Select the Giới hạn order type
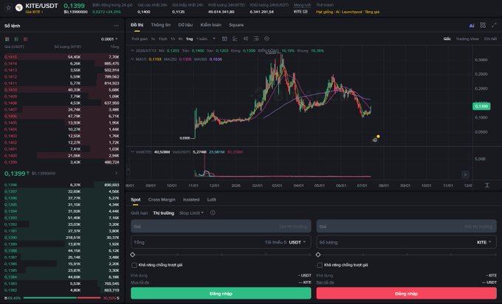 140,213
